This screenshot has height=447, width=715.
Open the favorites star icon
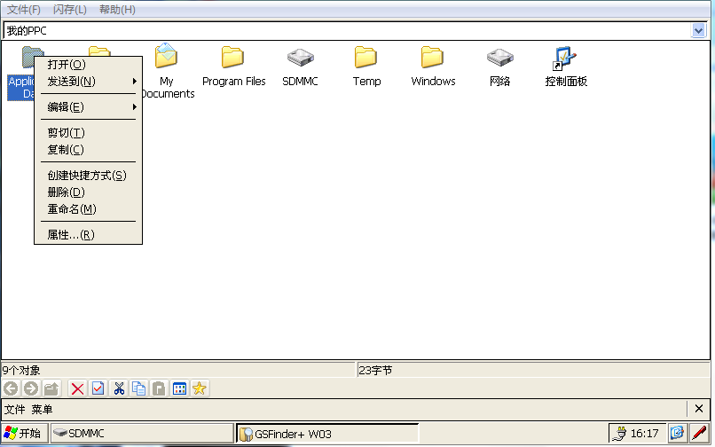click(200, 388)
